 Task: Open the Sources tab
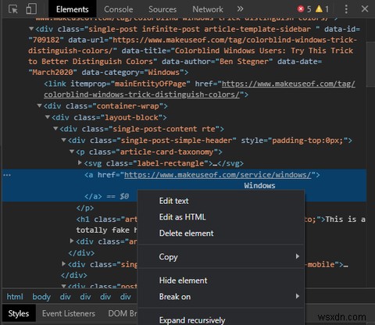pos(162,9)
